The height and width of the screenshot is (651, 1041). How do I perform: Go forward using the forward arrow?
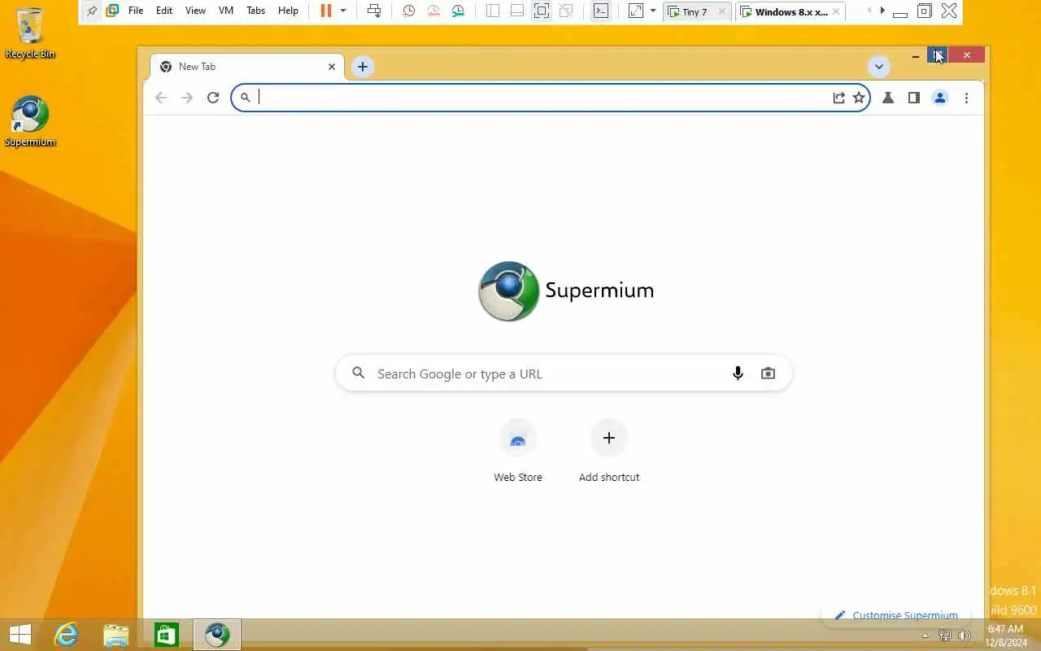tap(187, 98)
